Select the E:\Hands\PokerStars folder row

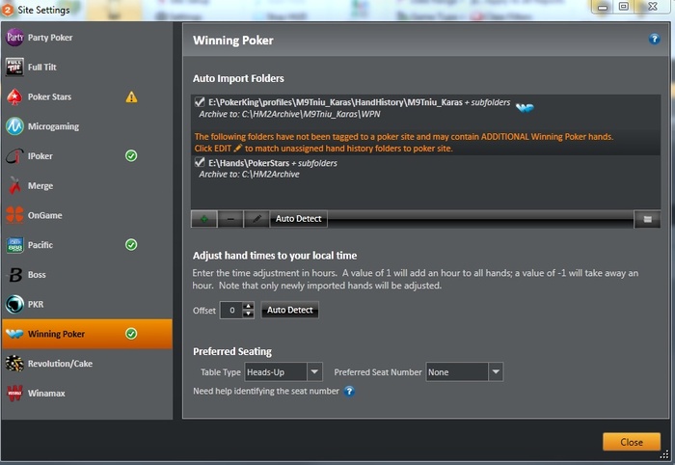click(425, 169)
